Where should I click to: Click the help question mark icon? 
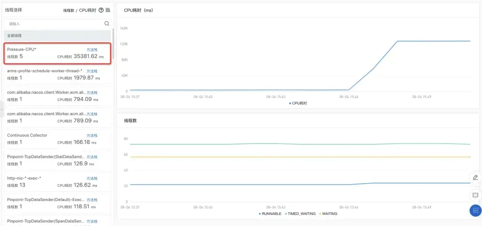coord(101,10)
